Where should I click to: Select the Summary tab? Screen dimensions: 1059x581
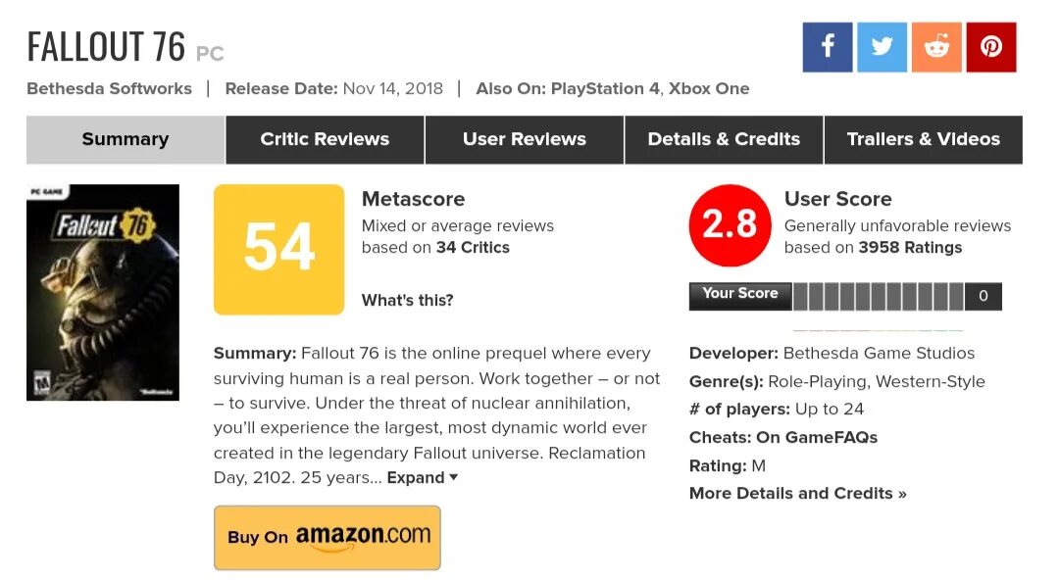[x=126, y=140]
